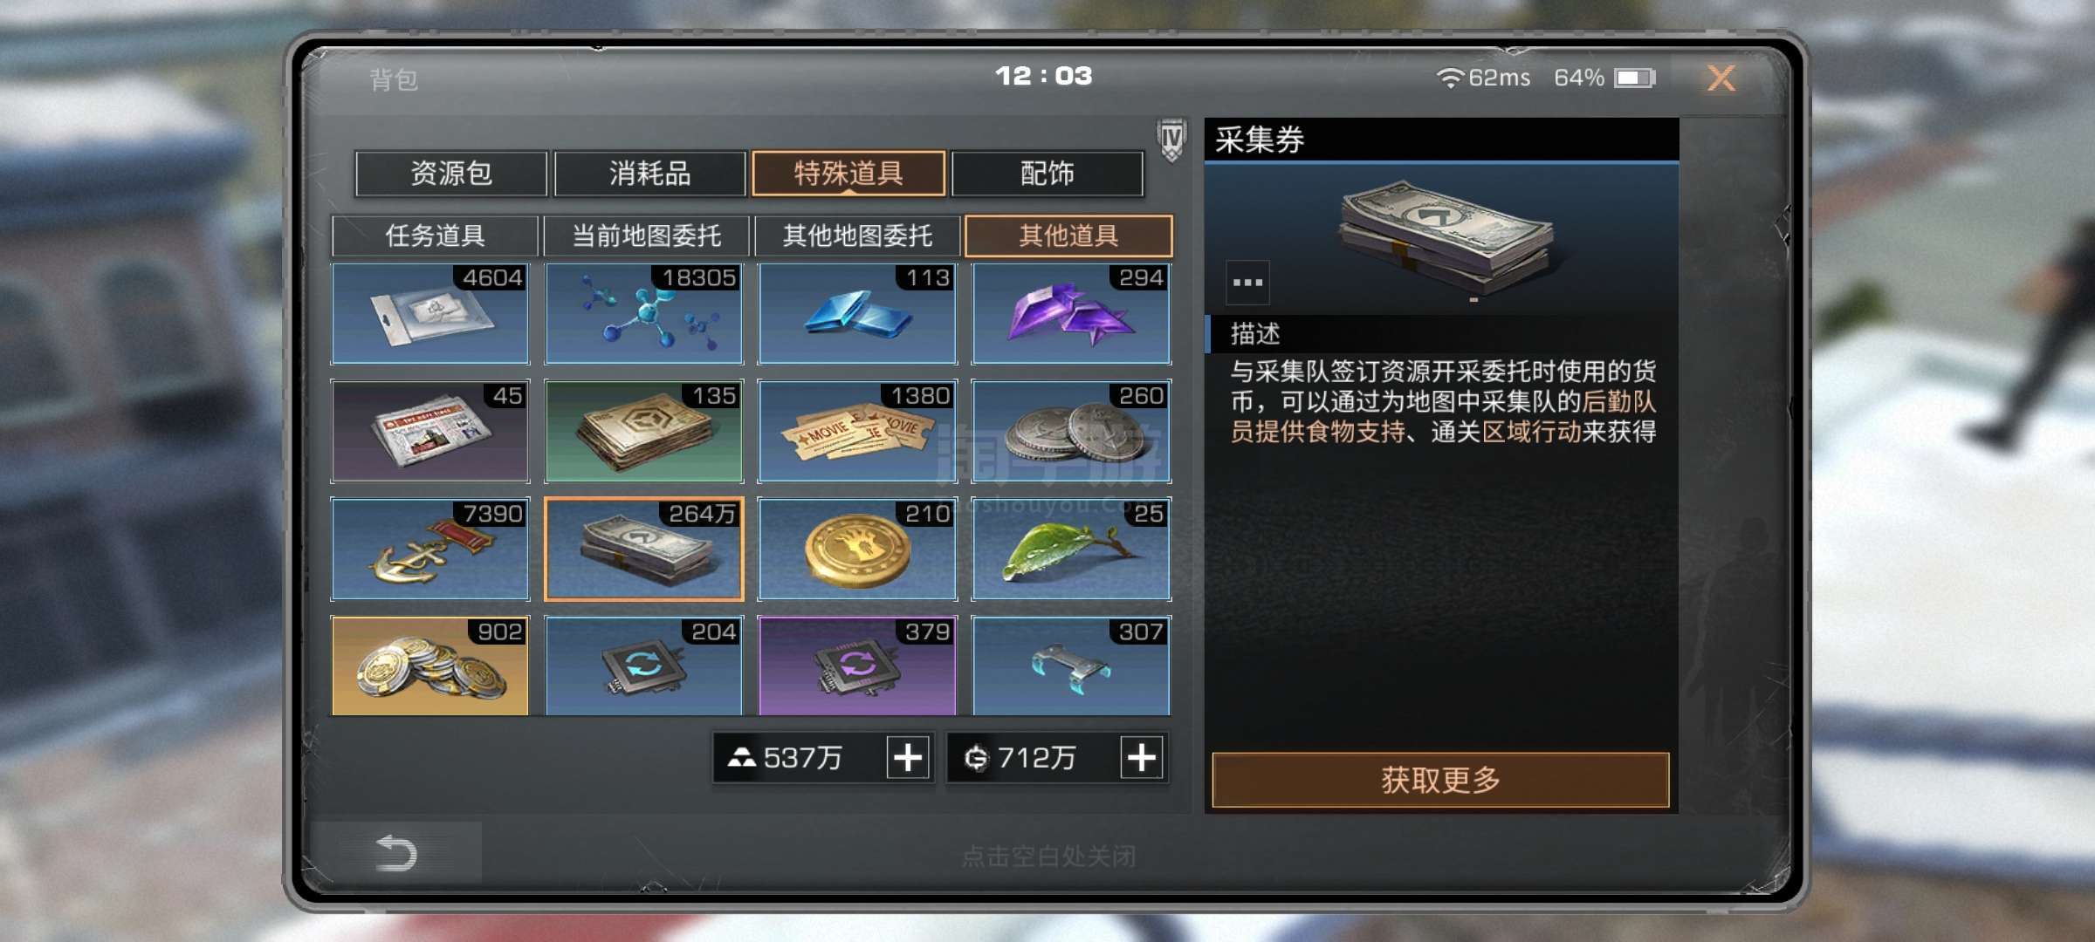The image size is (2095, 942).
Task: Select the movie tickets item showing 1380
Action: (x=857, y=431)
